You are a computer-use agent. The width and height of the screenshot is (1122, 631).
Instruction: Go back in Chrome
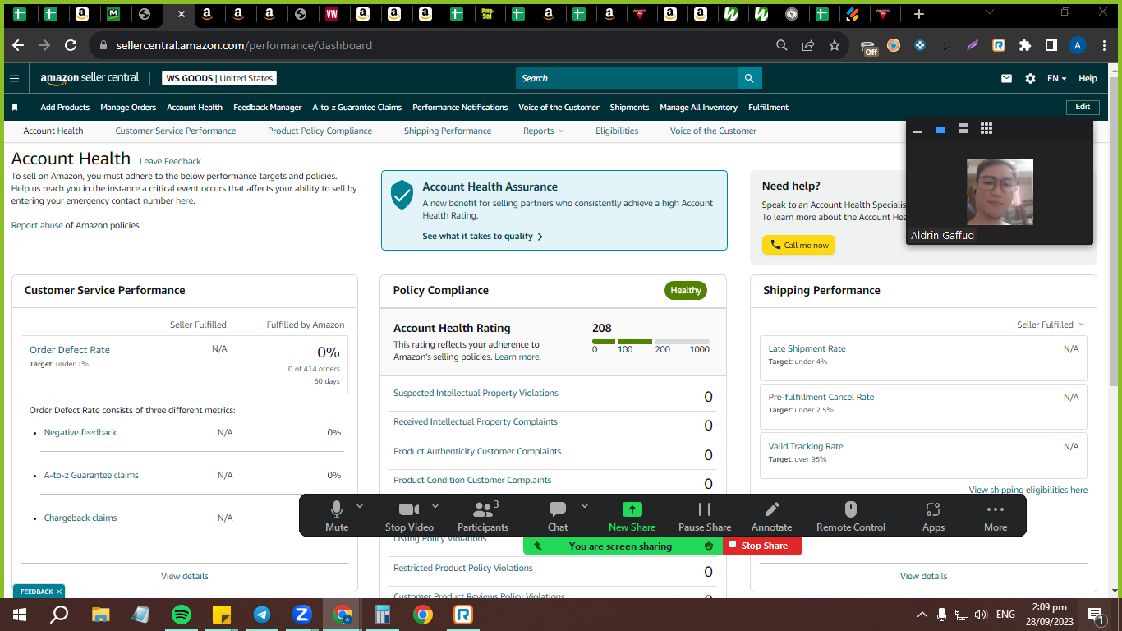pos(18,45)
